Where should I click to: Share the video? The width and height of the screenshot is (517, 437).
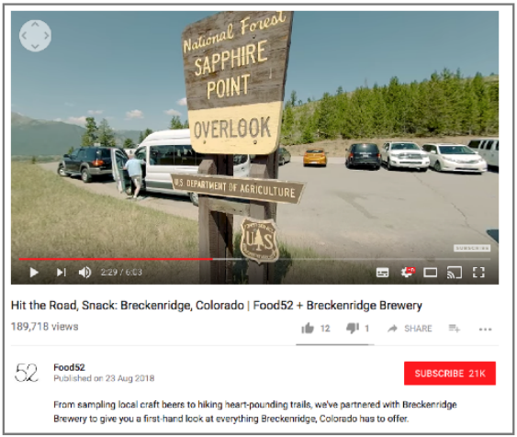point(410,329)
